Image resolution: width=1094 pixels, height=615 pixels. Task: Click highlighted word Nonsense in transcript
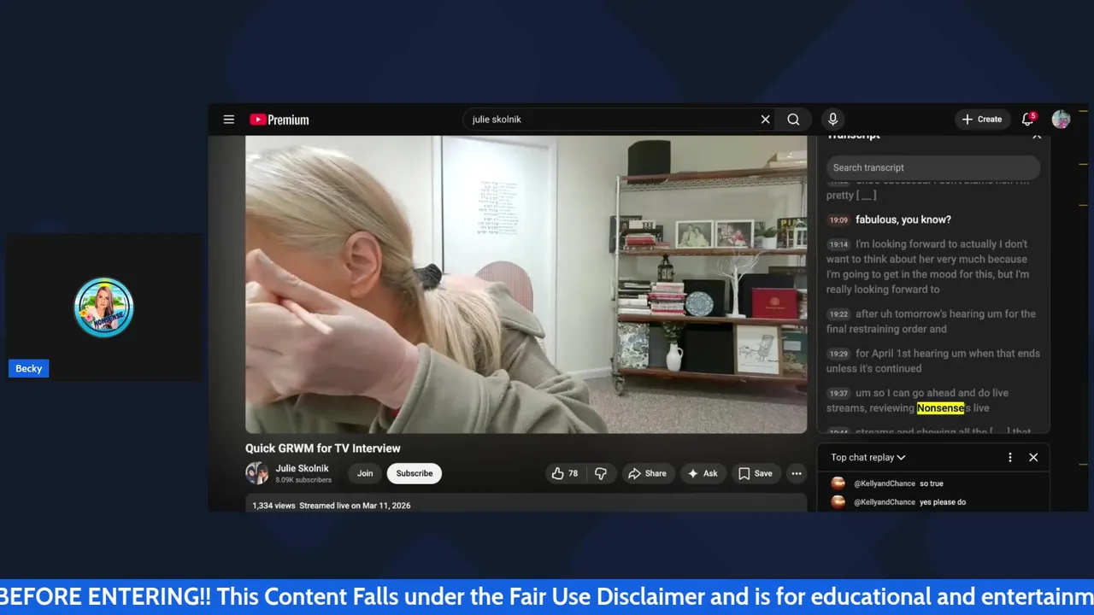940,408
